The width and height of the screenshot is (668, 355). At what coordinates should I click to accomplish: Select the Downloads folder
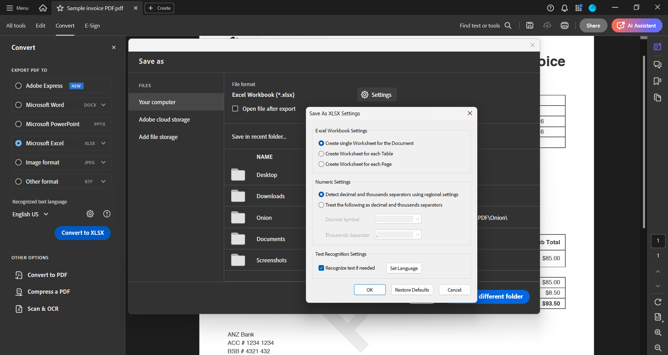(x=270, y=196)
